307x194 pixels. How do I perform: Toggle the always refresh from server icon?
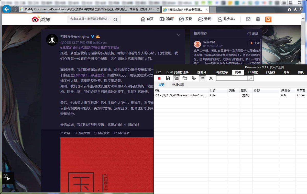[176, 78]
